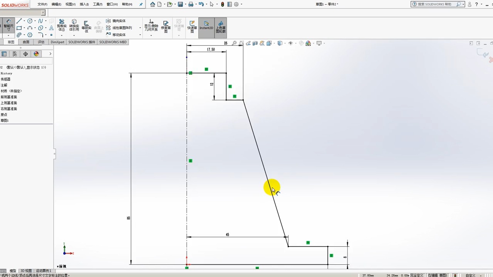Open the 帮助(H) menu
Screen dimensions: 493x277
pyautogui.click(x=127, y=4)
